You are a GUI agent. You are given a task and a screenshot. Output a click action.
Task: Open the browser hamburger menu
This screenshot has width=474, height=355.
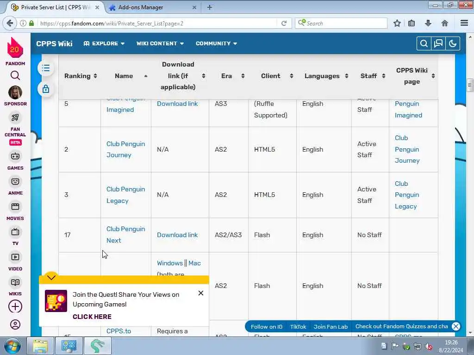[x=464, y=23]
